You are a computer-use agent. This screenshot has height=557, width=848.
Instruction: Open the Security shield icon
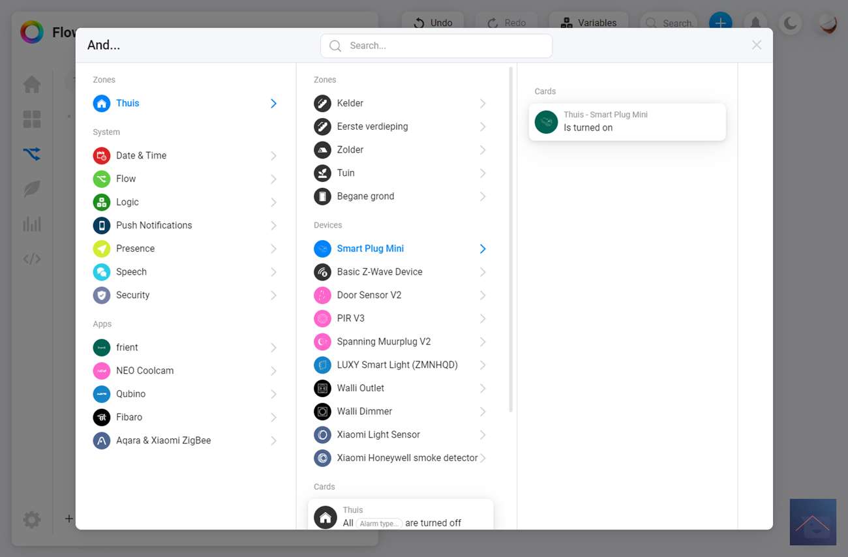[x=101, y=295]
